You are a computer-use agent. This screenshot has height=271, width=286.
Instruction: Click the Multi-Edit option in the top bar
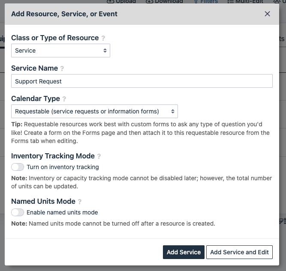(244, 2)
